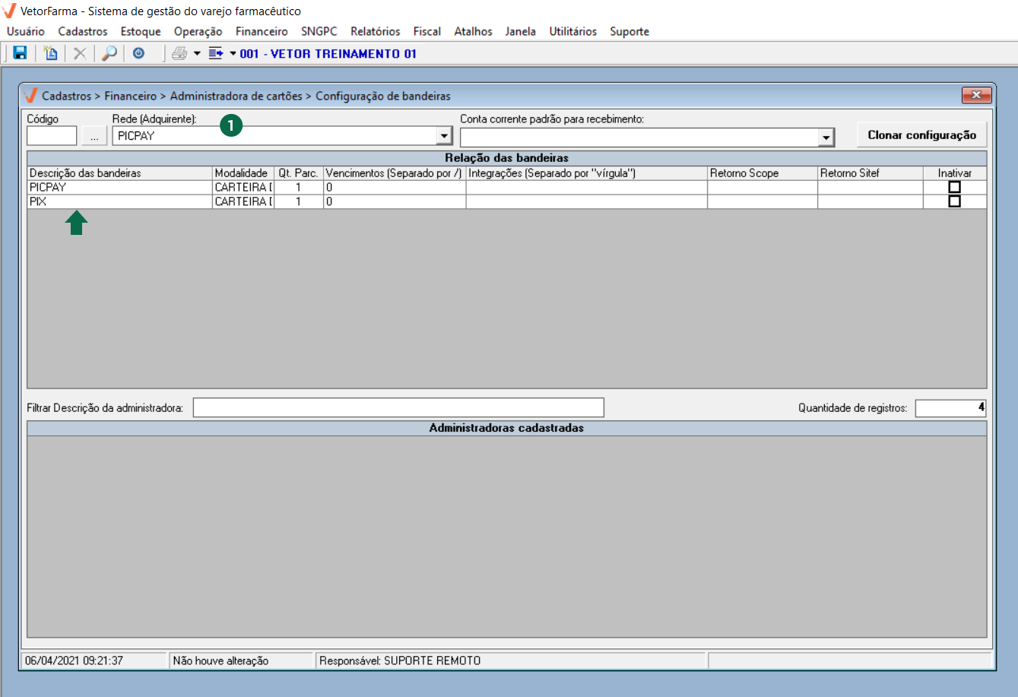Viewport: 1018px width, 697px height.
Task: Click the date/time in status bar
Action: [x=74, y=661]
